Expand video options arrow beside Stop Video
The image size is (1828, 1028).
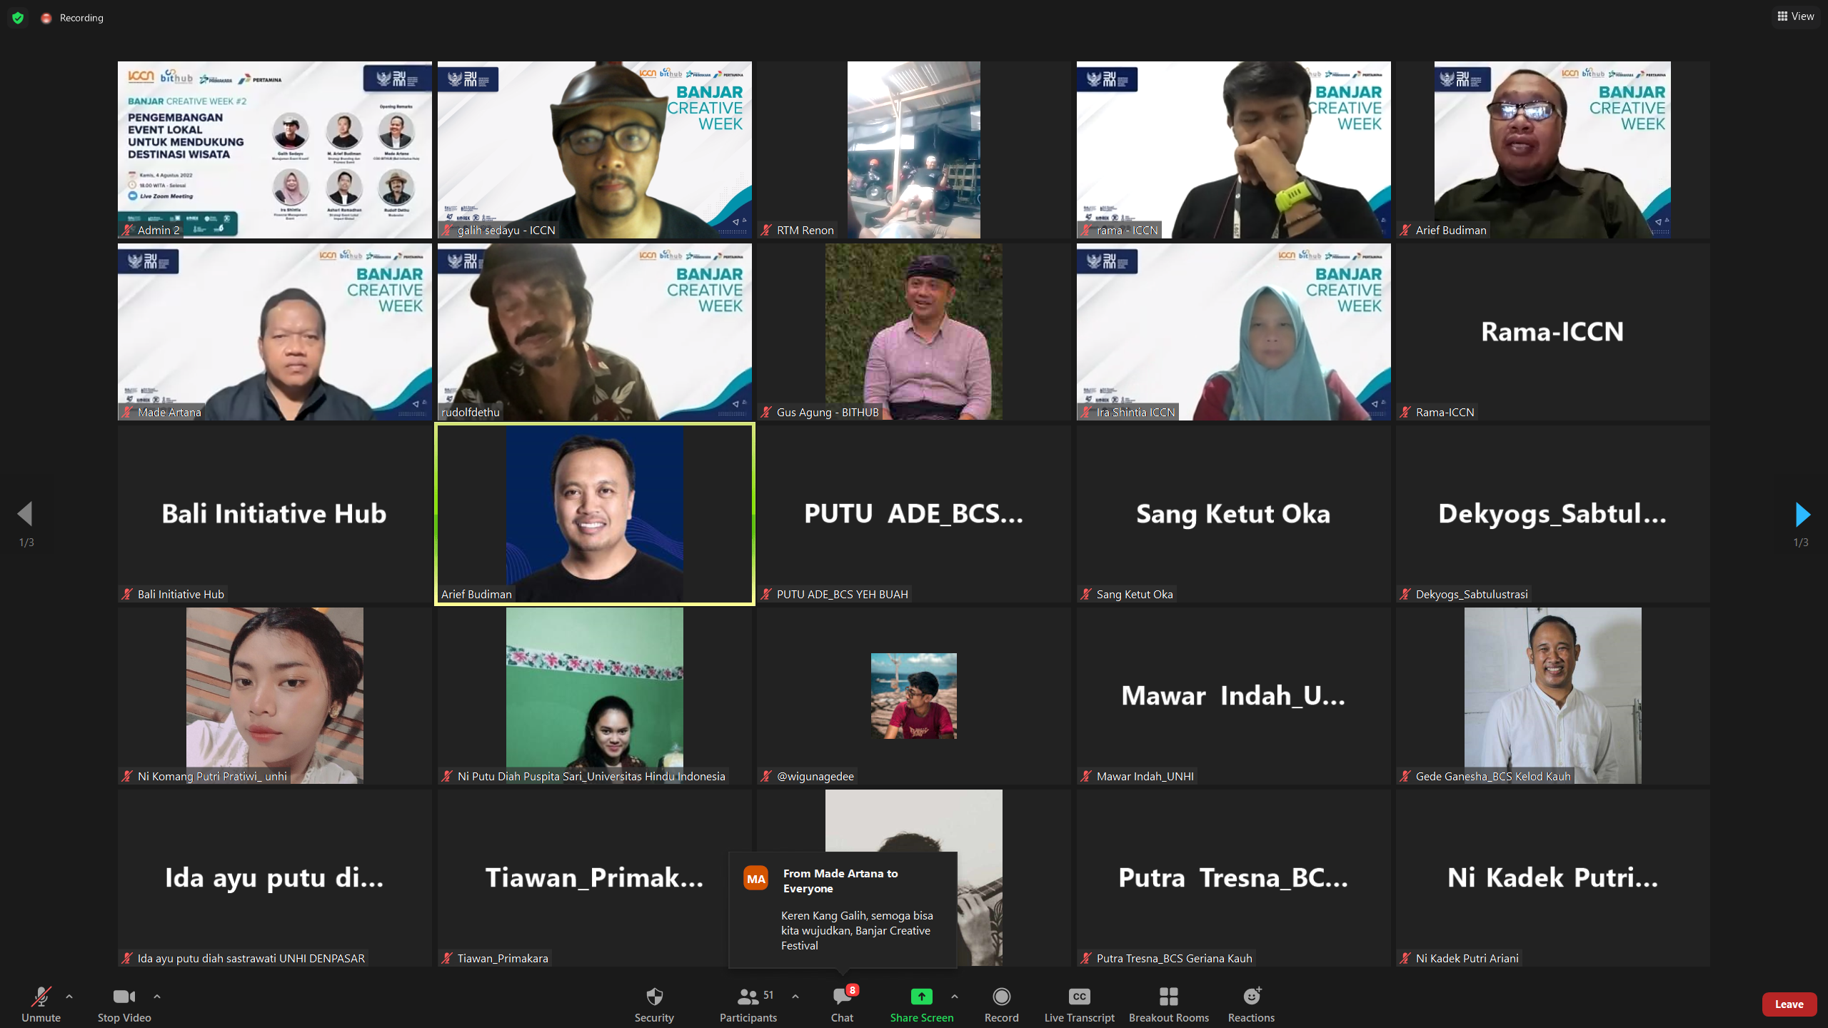(157, 996)
